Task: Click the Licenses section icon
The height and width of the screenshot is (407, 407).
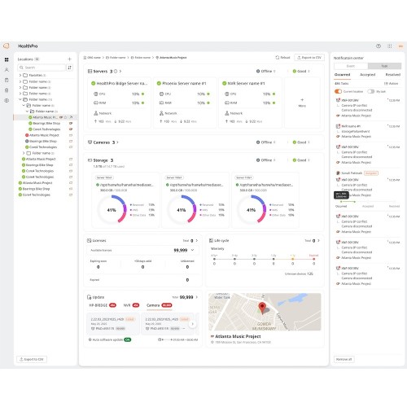Action: click(x=89, y=240)
